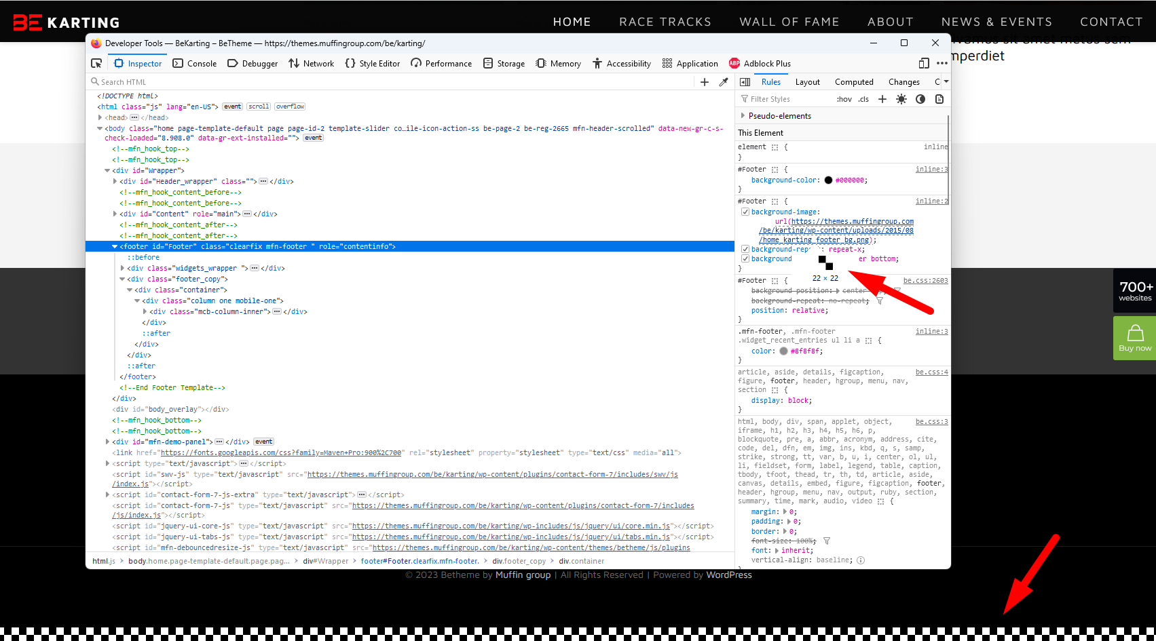Open the Network panel

(312, 63)
